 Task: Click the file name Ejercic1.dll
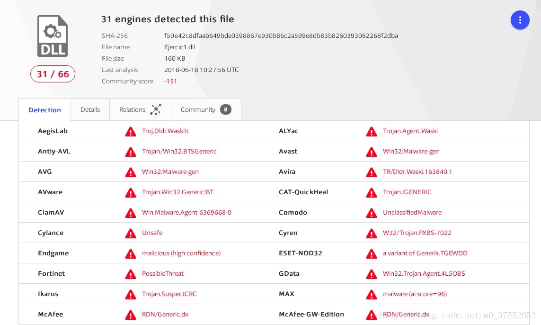179,47
